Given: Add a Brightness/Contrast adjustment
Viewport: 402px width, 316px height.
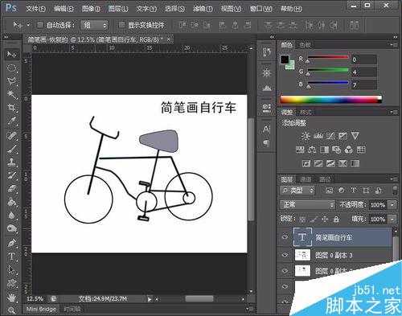Looking at the screenshot, I should click(306, 136).
